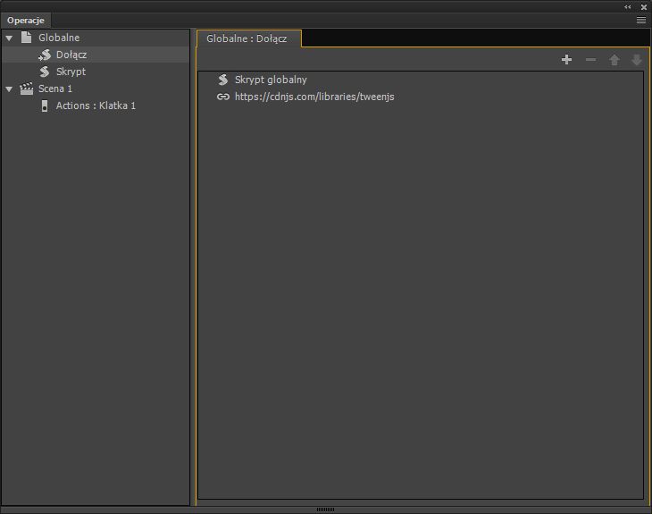Click the move-down arrow icon
Image resolution: width=652 pixels, height=514 pixels.
637,60
